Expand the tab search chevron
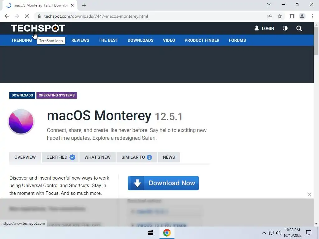319x239 pixels. 269,4
